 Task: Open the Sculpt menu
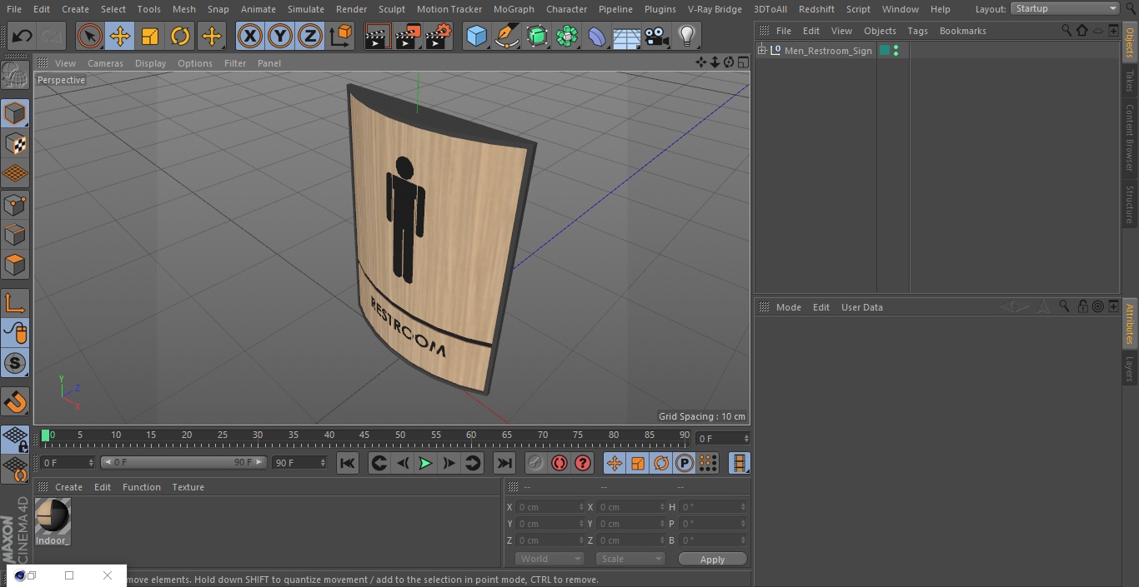pyautogui.click(x=391, y=9)
